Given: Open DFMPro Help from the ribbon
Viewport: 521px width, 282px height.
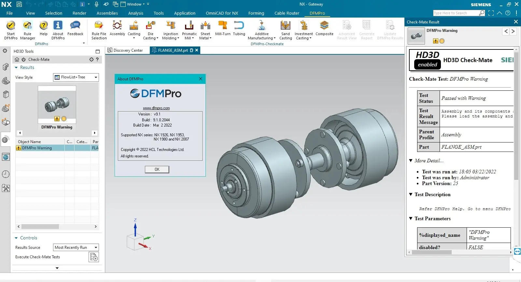Looking at the screenshot, I should point(43,28).
